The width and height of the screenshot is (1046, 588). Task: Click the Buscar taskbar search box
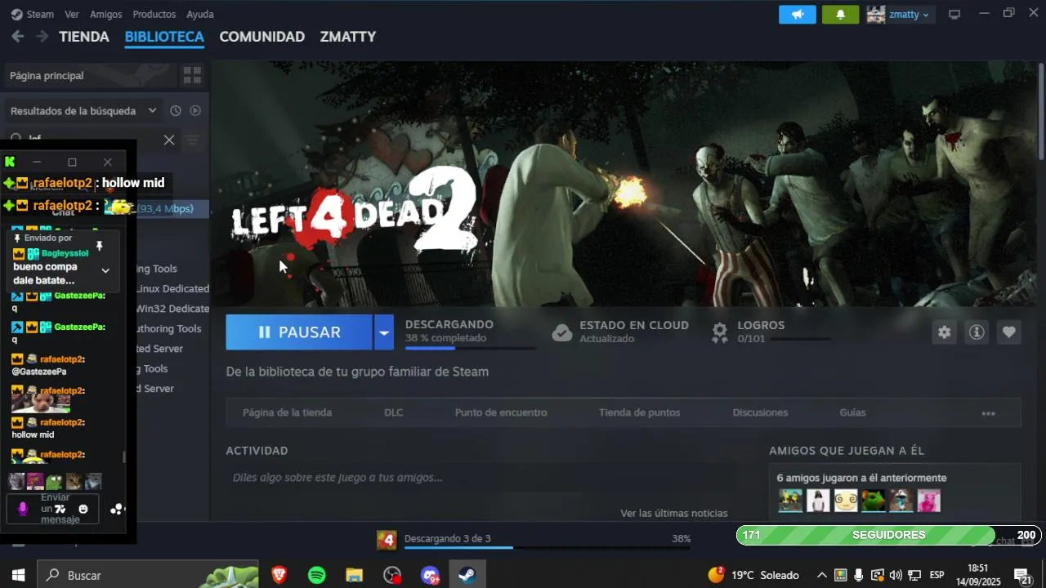click(147, 575)
